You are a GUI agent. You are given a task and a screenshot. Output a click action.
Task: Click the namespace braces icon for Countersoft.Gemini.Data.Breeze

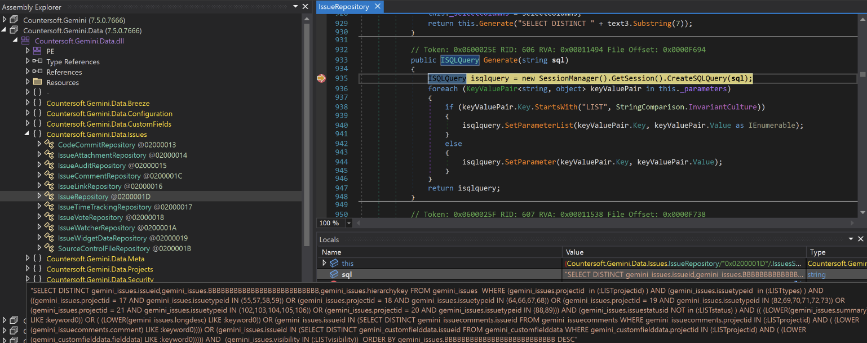pos(37,103)
